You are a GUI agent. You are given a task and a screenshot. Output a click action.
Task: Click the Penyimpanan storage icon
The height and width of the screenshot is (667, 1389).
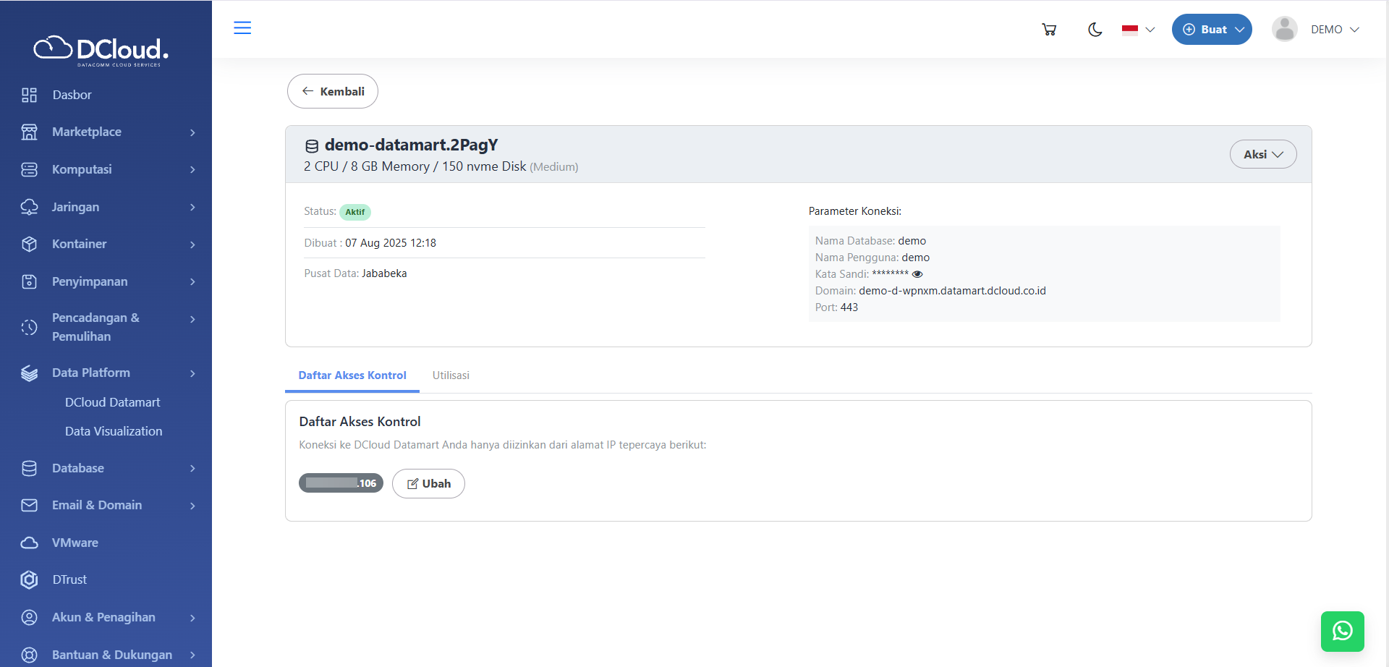(x=29, y=281)
